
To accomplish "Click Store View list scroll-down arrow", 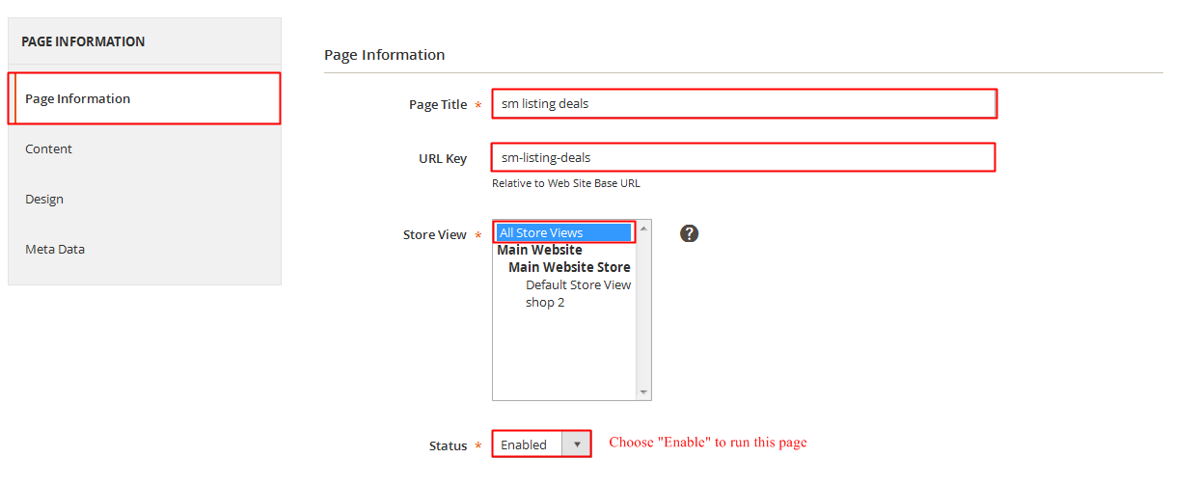I will pos(643,392).
